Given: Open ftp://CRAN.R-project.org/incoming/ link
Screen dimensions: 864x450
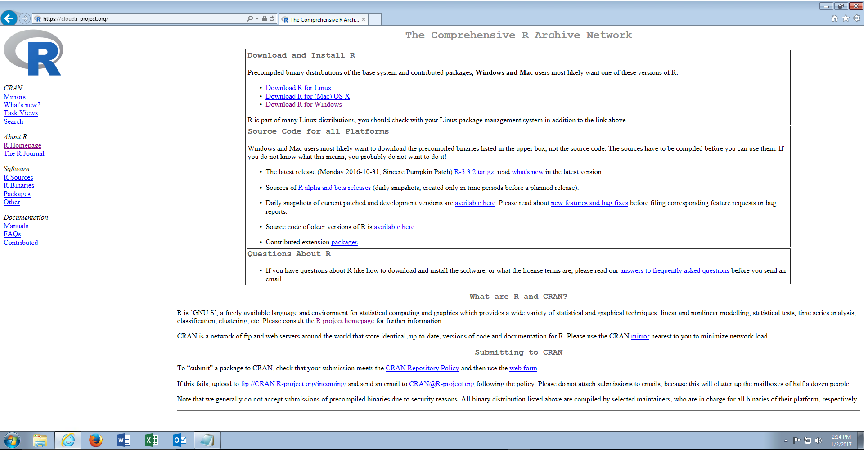Looking at the screenshot, I should pos(293,384).
